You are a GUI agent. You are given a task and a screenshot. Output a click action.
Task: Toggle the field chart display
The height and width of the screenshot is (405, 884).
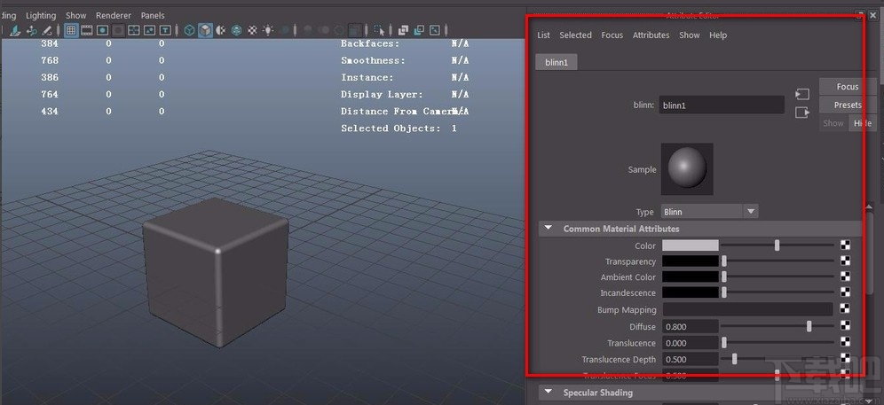click(x=134, y=30)
